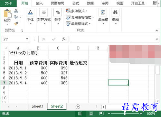Screen dimensions: 161x117
Task: Select the Sheet2 worksheet tab
Action: 57,106
